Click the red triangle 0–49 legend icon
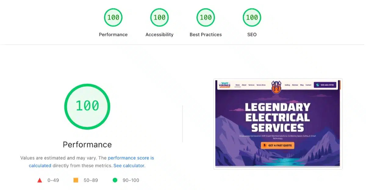 coord(40,180)
